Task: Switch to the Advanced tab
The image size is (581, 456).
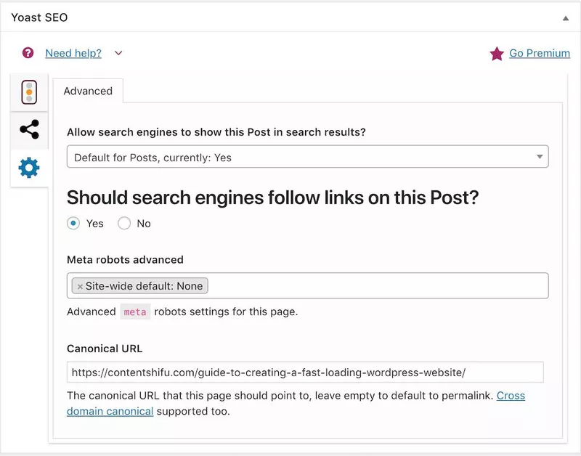Action: (88, 91)
